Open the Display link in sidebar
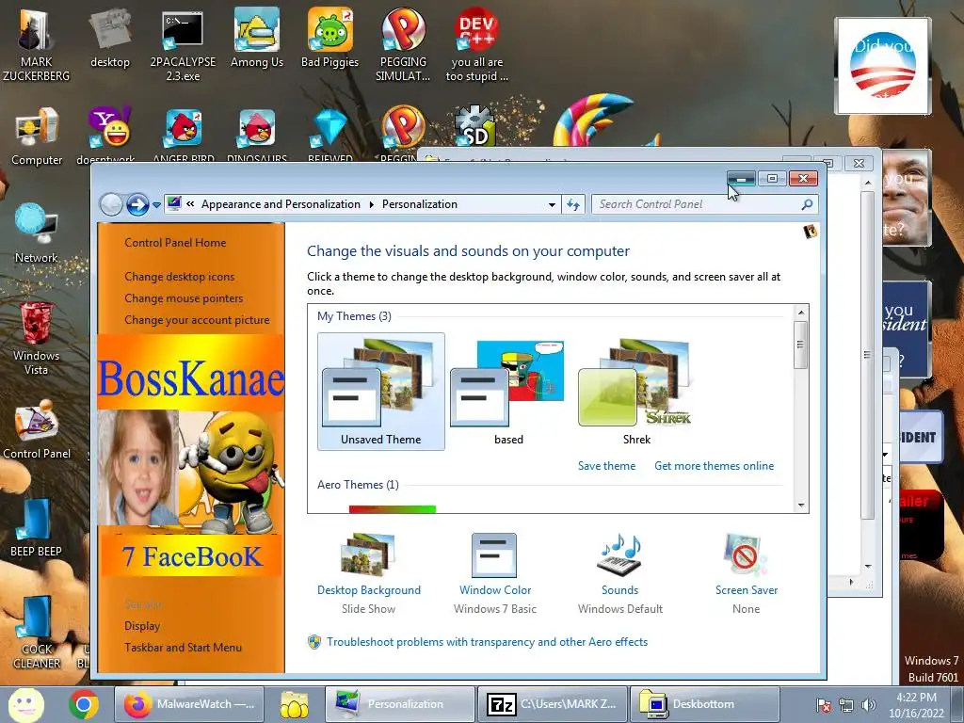The height and width of the screenshot is (723, 964). click(142, 626)
